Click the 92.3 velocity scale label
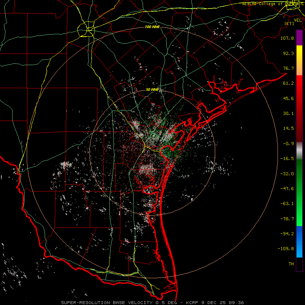Screen dimensions: 305x305 point(288,53)
